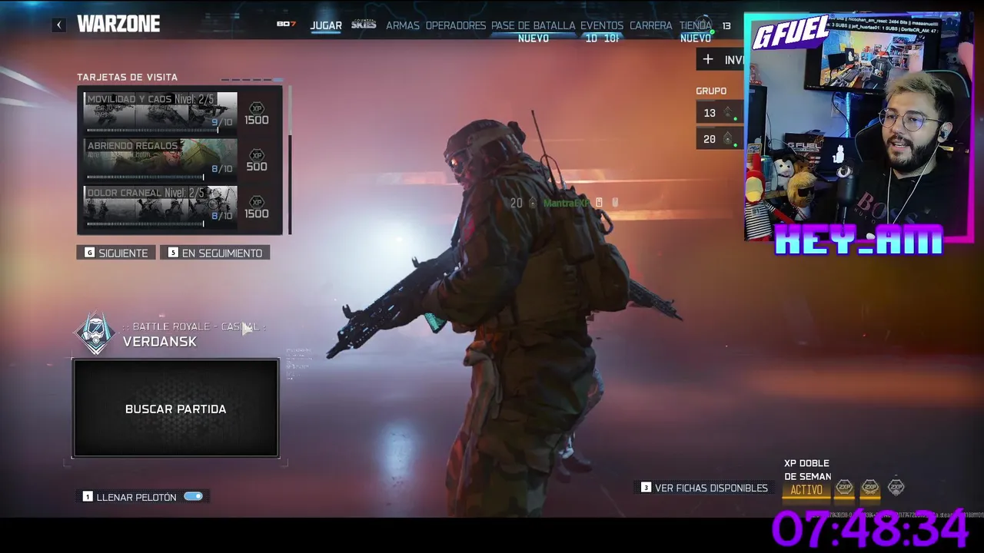Click the challenge list vertical scrollbar
This screenshot has width=984, height=553.
click(290, 160)
